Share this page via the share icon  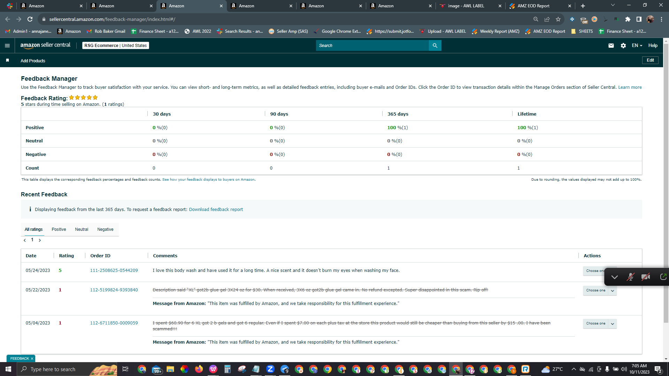coord(547,19)
